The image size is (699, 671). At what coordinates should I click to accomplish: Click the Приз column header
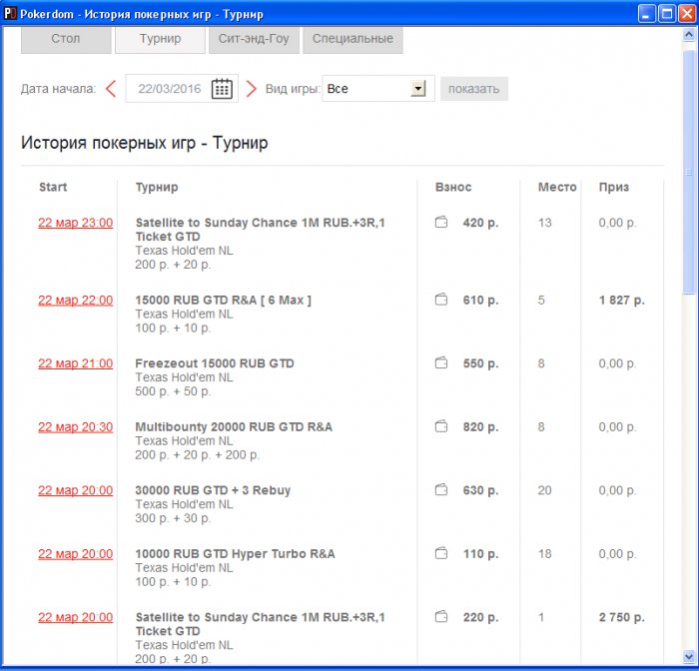click(x=614, y=187)
